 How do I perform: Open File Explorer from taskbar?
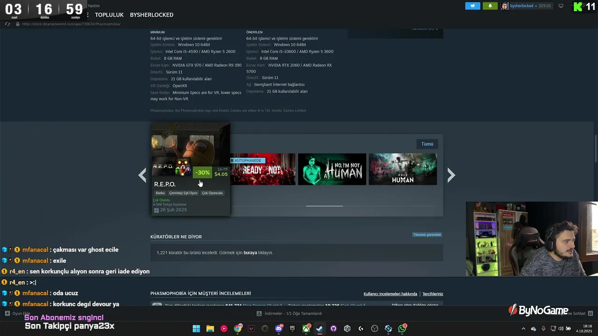210,329
